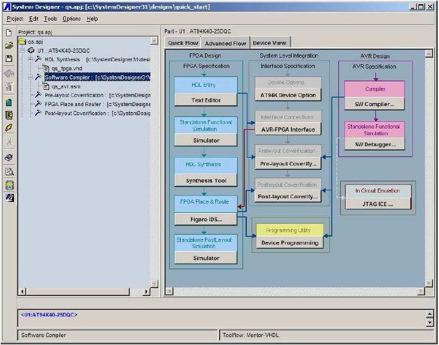Screen dimensions: 439x345
Task: Click the AVR-FPGA Interface button
Action: 288,129
